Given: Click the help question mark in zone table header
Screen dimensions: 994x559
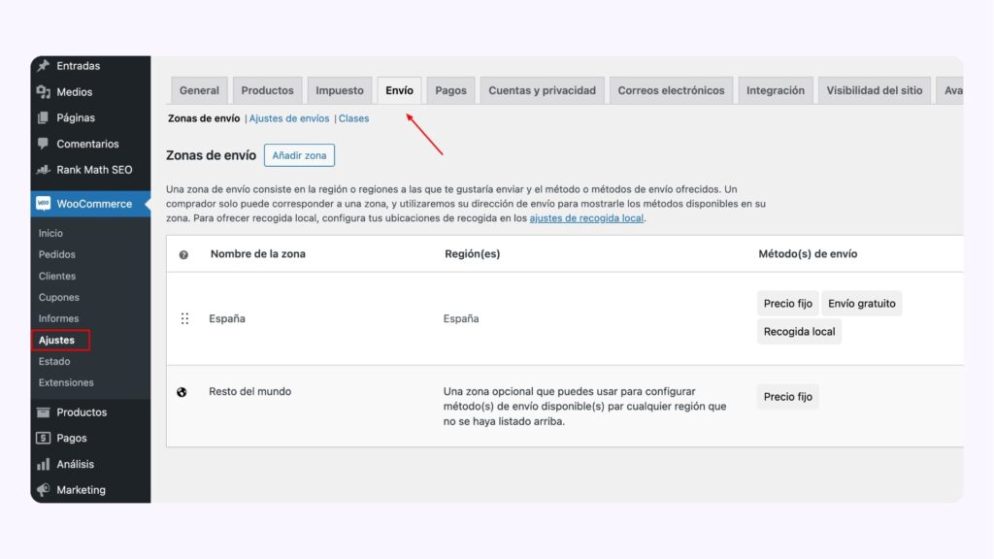Looking at the screenshot, I should pos(184,254).
